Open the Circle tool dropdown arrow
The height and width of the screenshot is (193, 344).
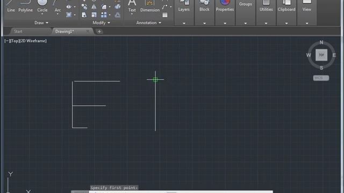[42, 14]
